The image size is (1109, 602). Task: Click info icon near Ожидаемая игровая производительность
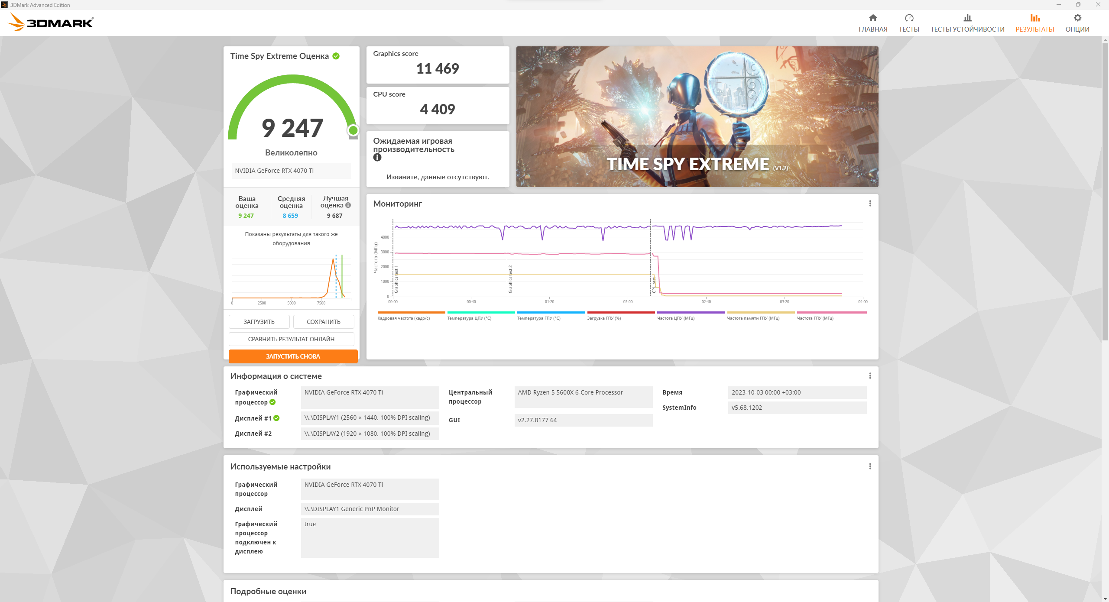(377, 158)
